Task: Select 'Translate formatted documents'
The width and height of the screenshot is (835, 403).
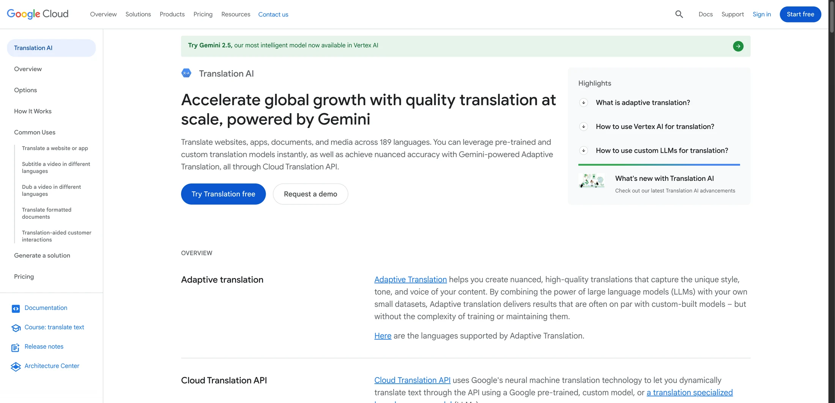Action: point(46,213)
